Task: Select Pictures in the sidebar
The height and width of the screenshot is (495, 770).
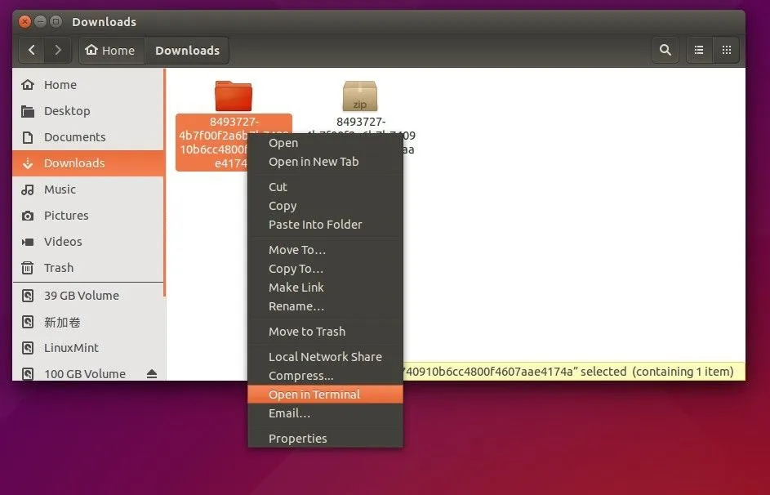Action: click(66, 216)
